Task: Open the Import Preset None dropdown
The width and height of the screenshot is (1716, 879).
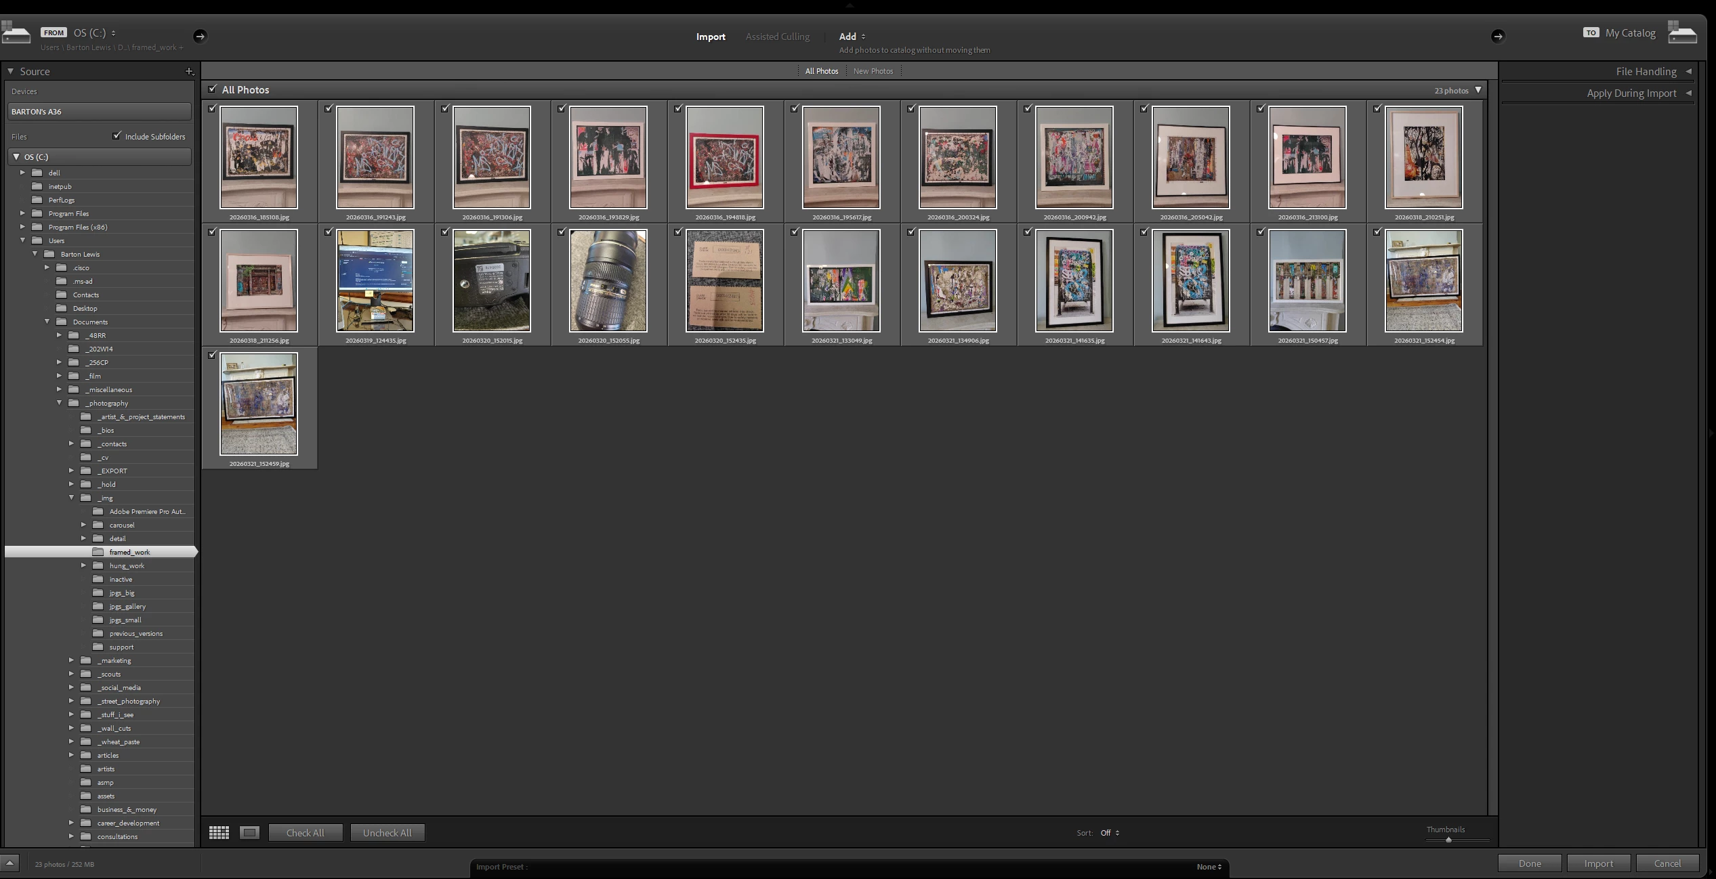Action: coord(1209,867)
